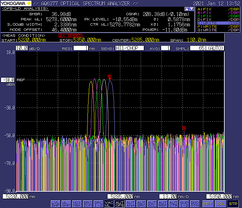This screenshot has height=208, width=242.
Task: Toggle the SWP 1-2 sweep between markers
Action: coord(184,203)
